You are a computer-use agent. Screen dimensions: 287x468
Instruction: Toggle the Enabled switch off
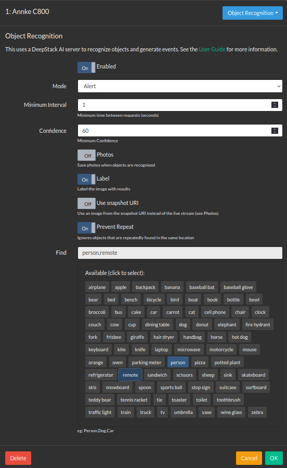(86, 67)
